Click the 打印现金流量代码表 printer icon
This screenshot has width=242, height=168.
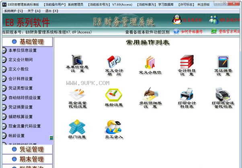(x=223, y=94)
